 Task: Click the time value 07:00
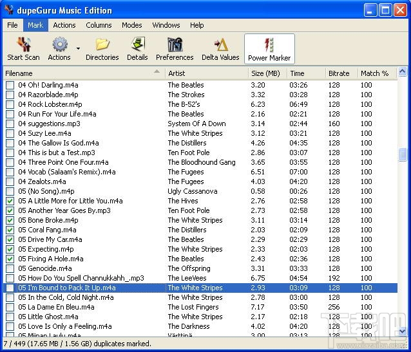pos(298,172)
